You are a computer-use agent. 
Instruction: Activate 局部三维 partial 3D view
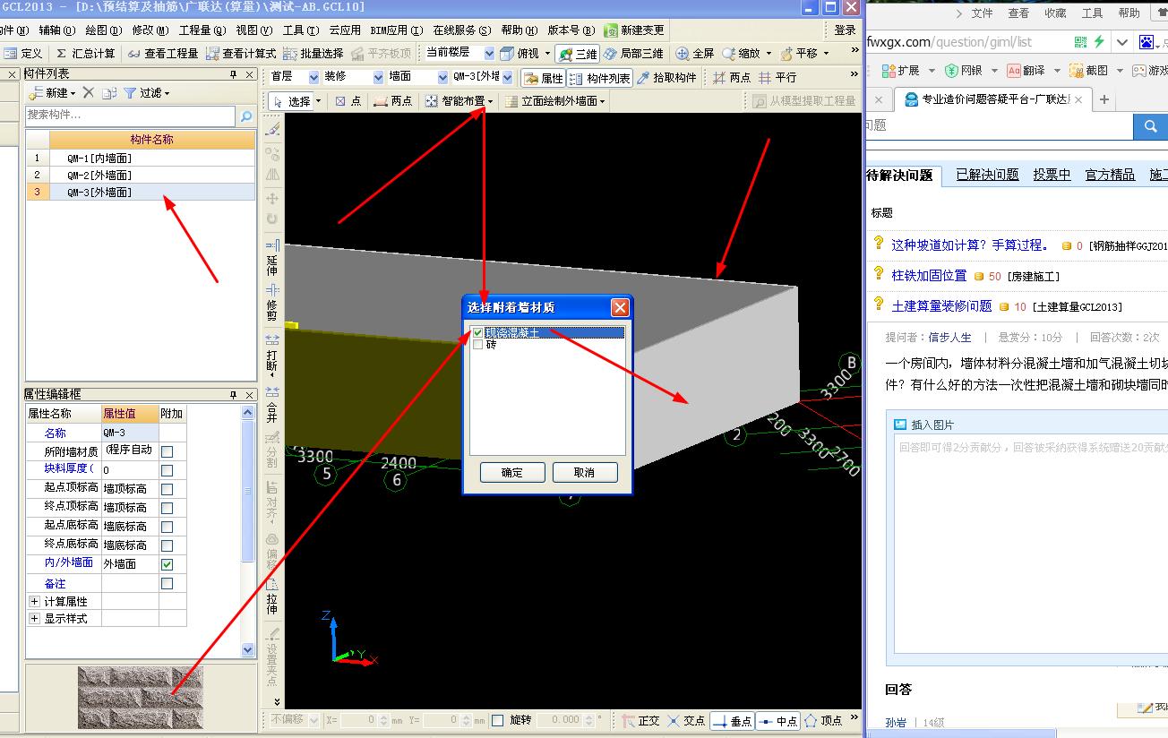tap(634, 54)
